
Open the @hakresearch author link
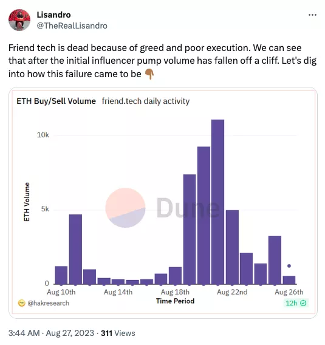point(48,303)
